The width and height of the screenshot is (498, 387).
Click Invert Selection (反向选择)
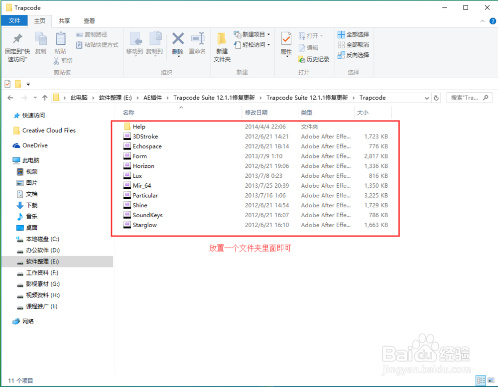[354, 55]
